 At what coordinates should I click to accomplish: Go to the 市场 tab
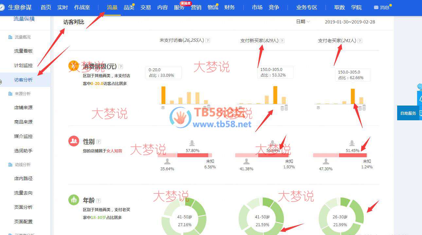click(x=257, y=7)
